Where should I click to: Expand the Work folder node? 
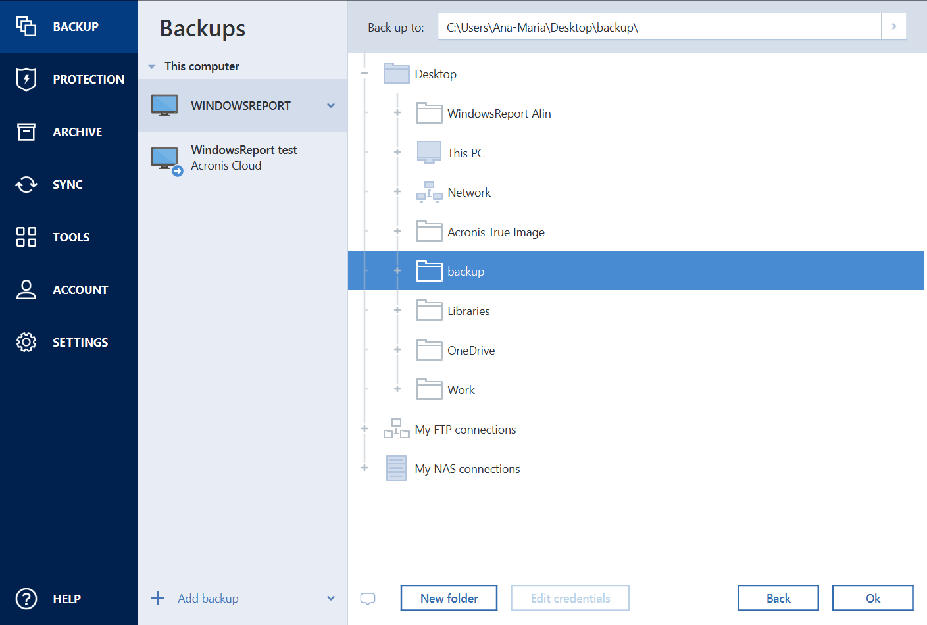(397, 389)
